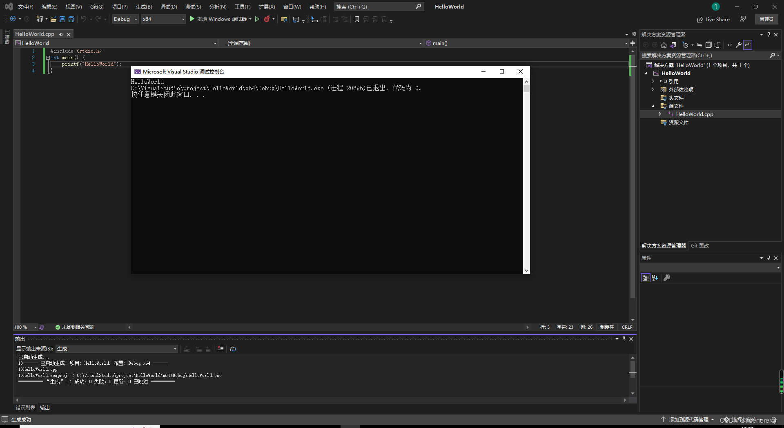Collapse all nodes in Solution Explorer
Image resolution: width=784 pixels, height=428 pixels.
(708, 45)
